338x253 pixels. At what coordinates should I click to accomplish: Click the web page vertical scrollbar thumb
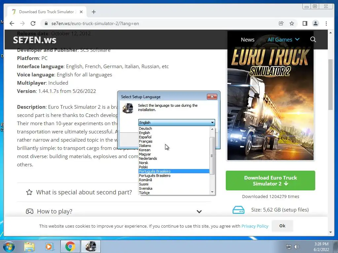(x=330, y=84)
